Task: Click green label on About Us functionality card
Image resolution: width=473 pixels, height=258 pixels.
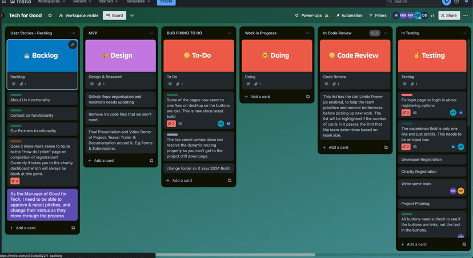Action: pos(16,95)
